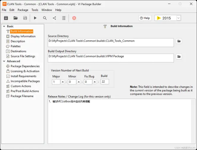
Task: Select Licensing & Activation
Action: click(25, 71)
